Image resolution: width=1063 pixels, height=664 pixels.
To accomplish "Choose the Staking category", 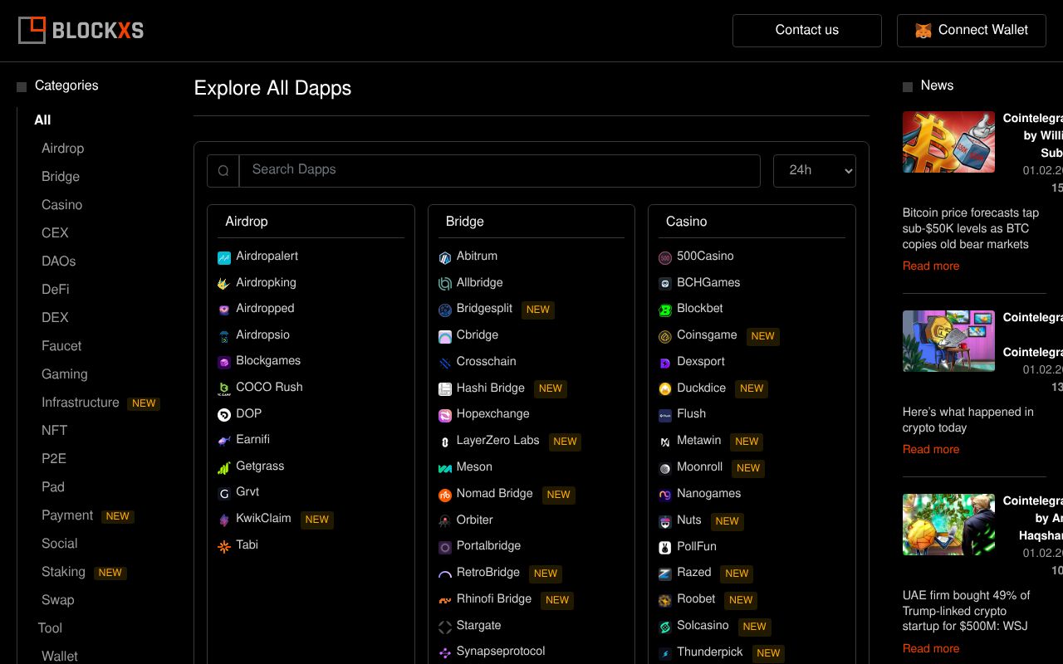I will (64, 572).
